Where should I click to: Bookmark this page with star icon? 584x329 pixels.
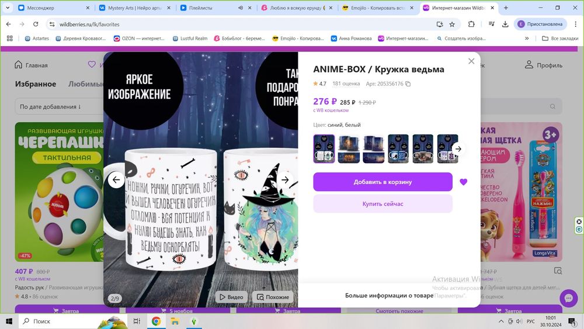pyautogui.click(x=452, y=24)
